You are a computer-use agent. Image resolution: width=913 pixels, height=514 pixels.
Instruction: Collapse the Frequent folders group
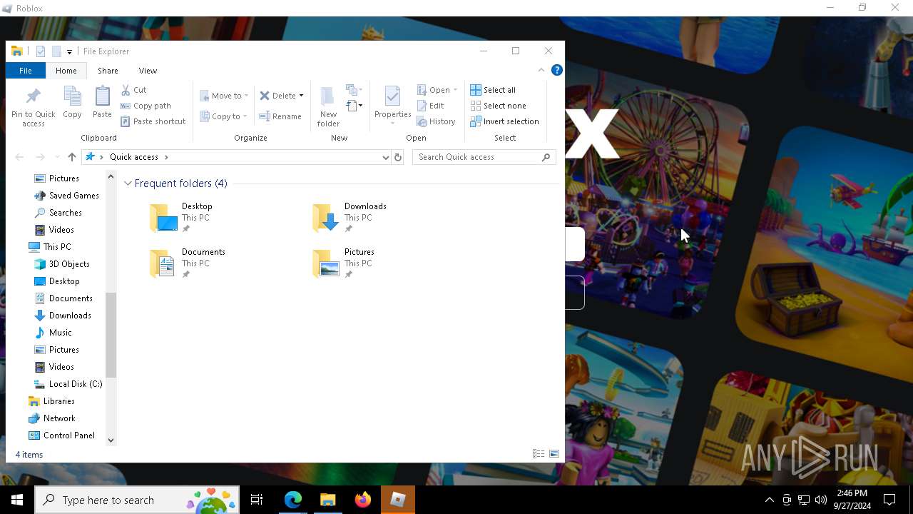[128, 183]
